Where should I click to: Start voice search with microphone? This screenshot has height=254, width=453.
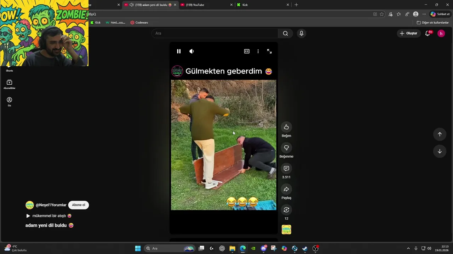(x=301, y=33)
